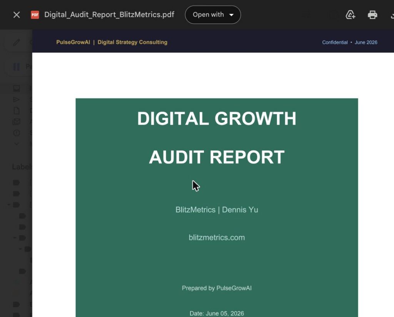
Task: Add file to Drive icon
Action: pyautogui.click(x=350, y=15)
